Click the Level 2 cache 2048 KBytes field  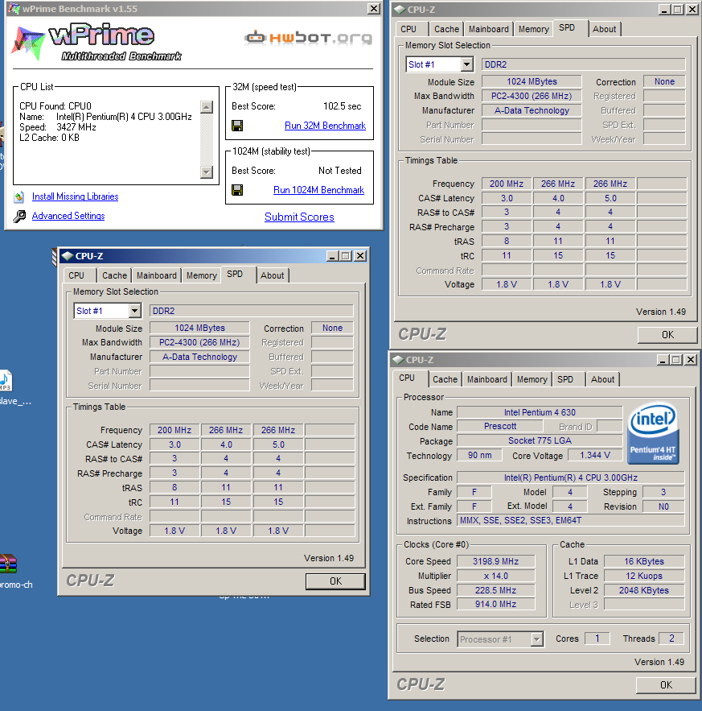[x=644, y=590]
